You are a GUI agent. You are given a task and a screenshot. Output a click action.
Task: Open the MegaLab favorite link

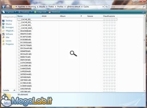[x=8, y=31]
